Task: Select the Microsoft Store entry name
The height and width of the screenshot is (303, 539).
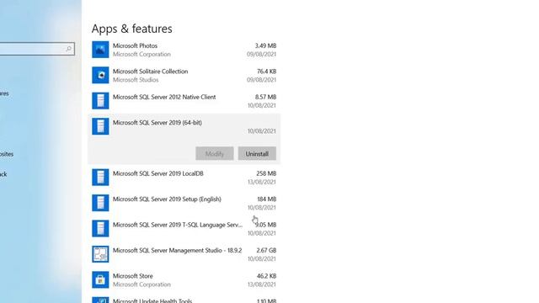Action: click(133, 276)
